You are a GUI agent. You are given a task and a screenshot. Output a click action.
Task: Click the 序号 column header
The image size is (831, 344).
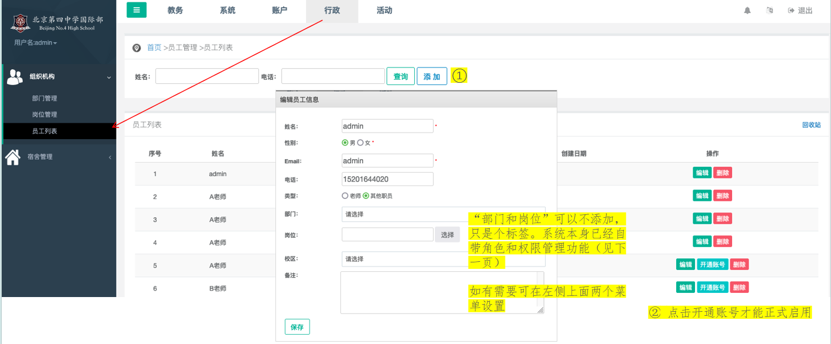click(x=155, y=153)
